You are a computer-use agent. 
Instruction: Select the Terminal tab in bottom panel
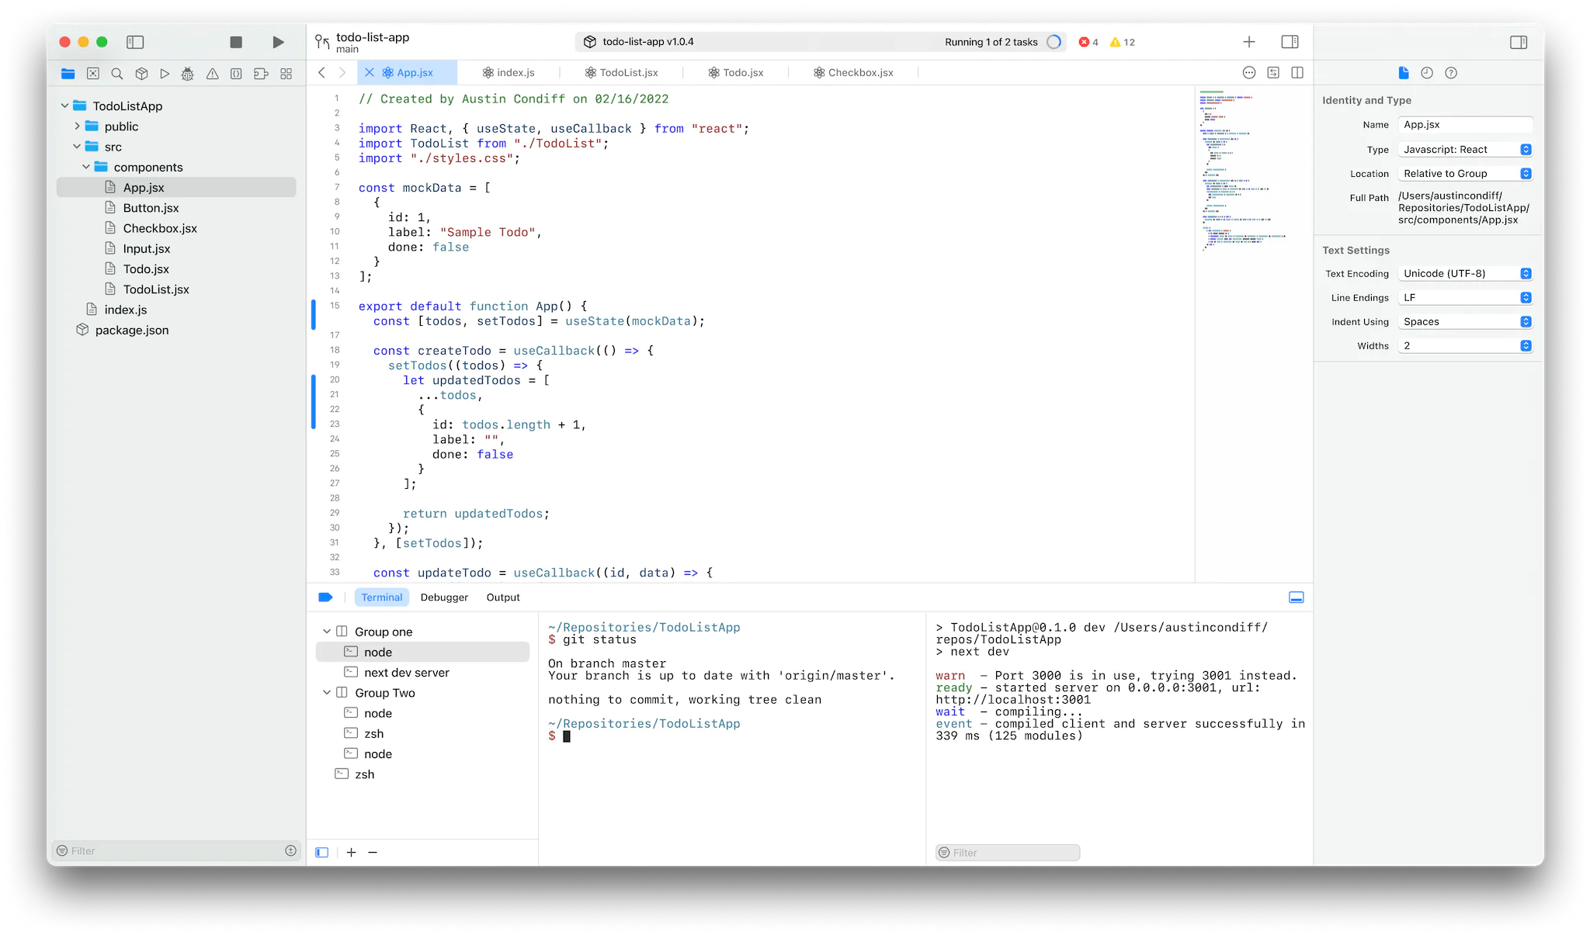382,597
